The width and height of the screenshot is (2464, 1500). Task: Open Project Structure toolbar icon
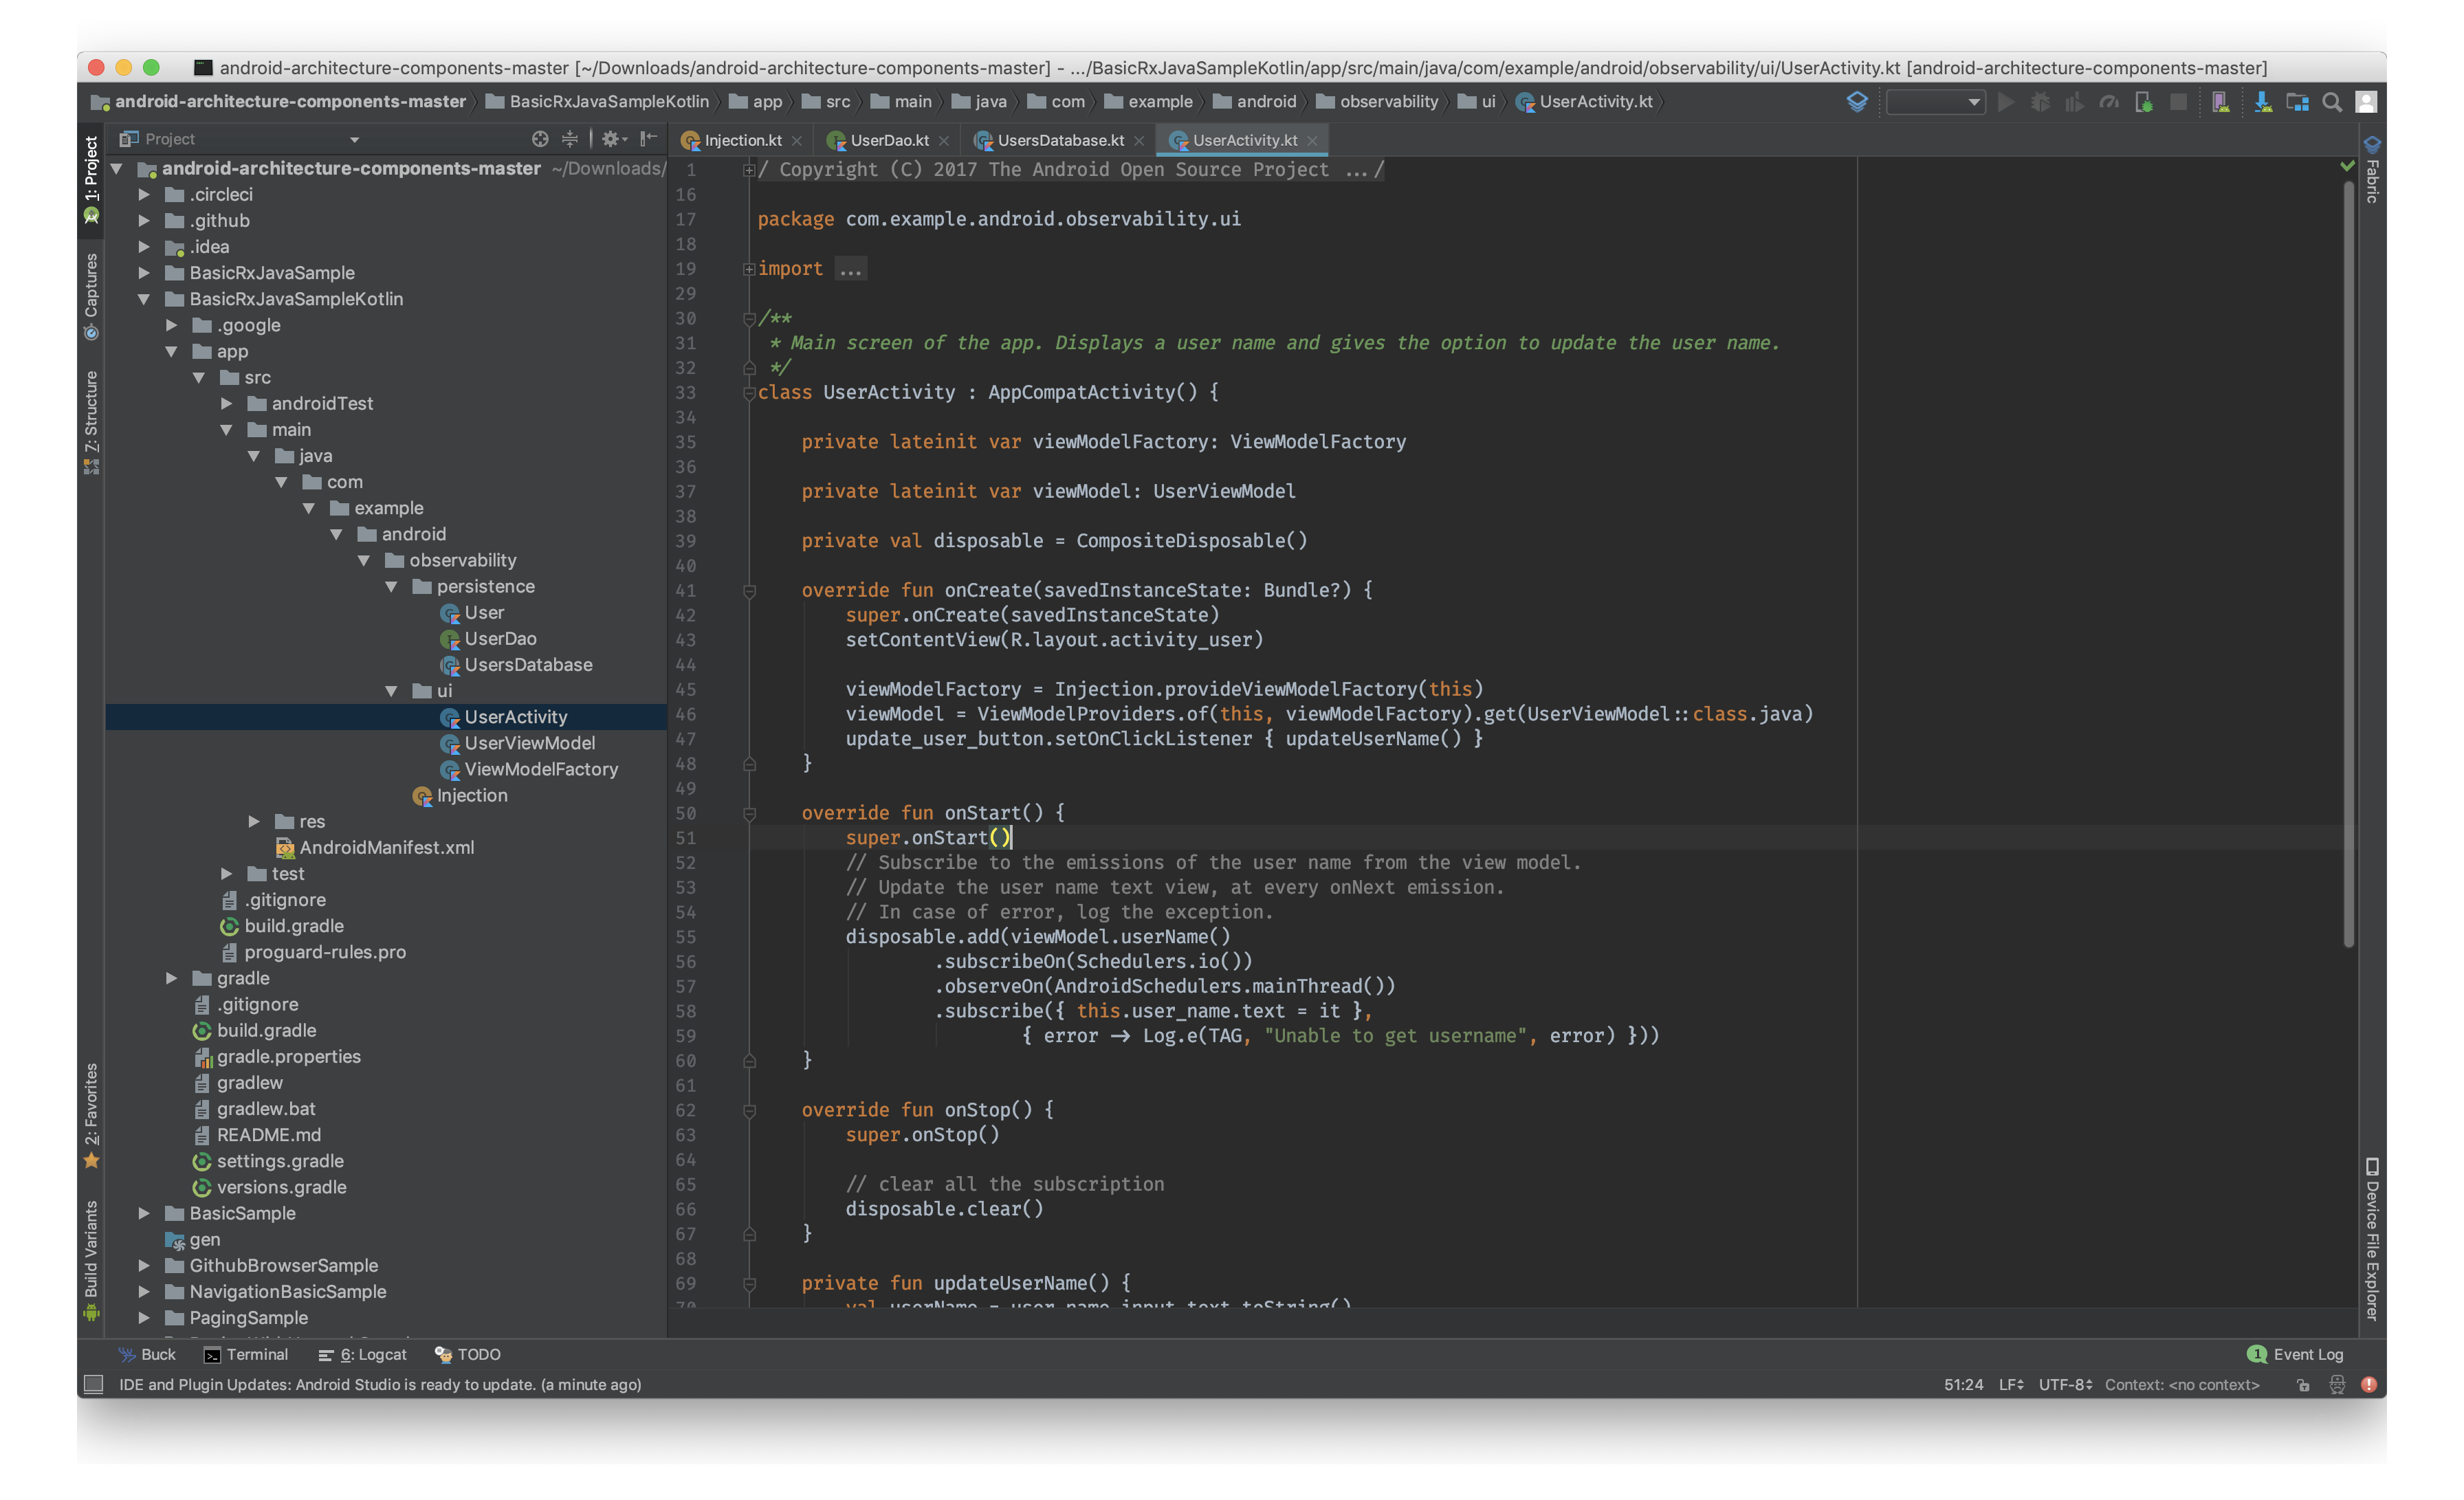point(2297,102)
